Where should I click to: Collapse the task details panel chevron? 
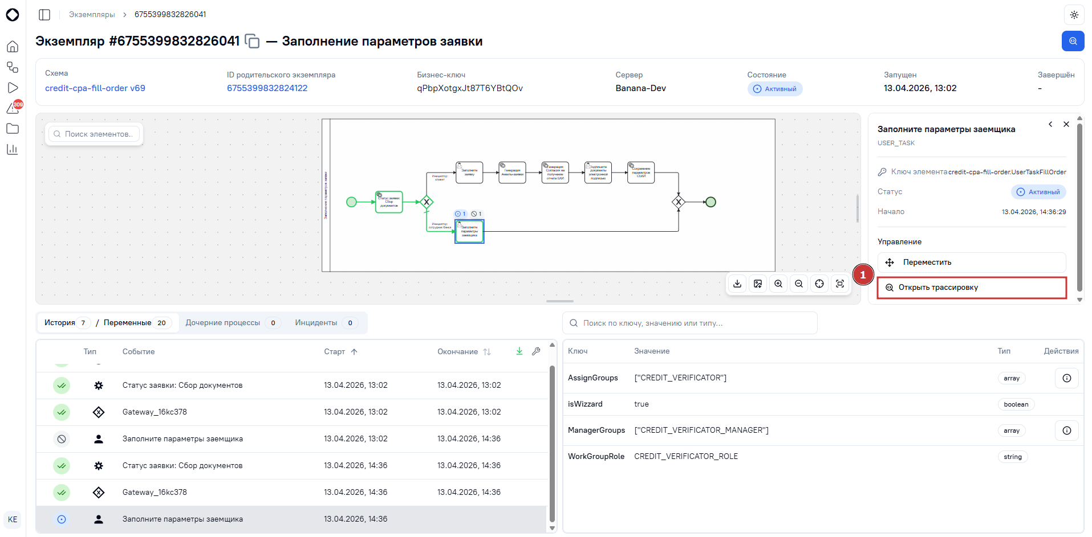pyautogui.click(x=1050, y=124)
